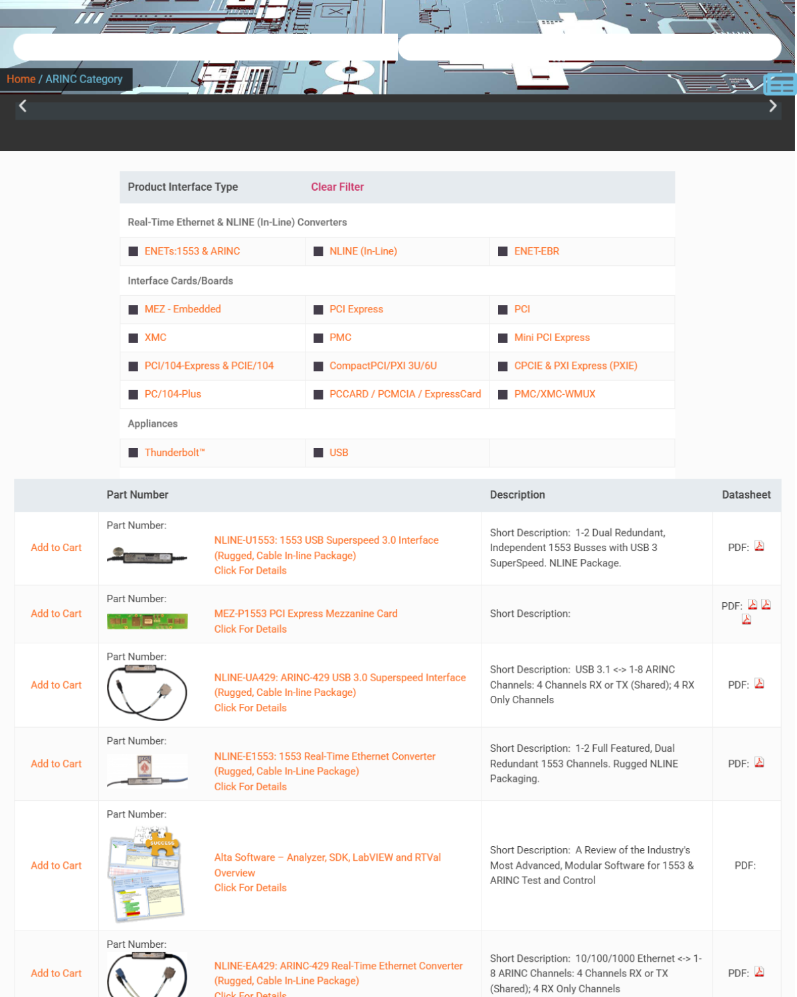Check the NLINE (In-Line) filter box

click(x=318, y=251)
